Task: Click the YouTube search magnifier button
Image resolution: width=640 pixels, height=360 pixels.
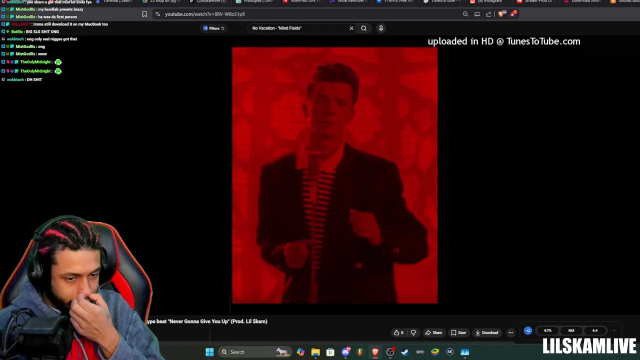Action: coord(363,28)
